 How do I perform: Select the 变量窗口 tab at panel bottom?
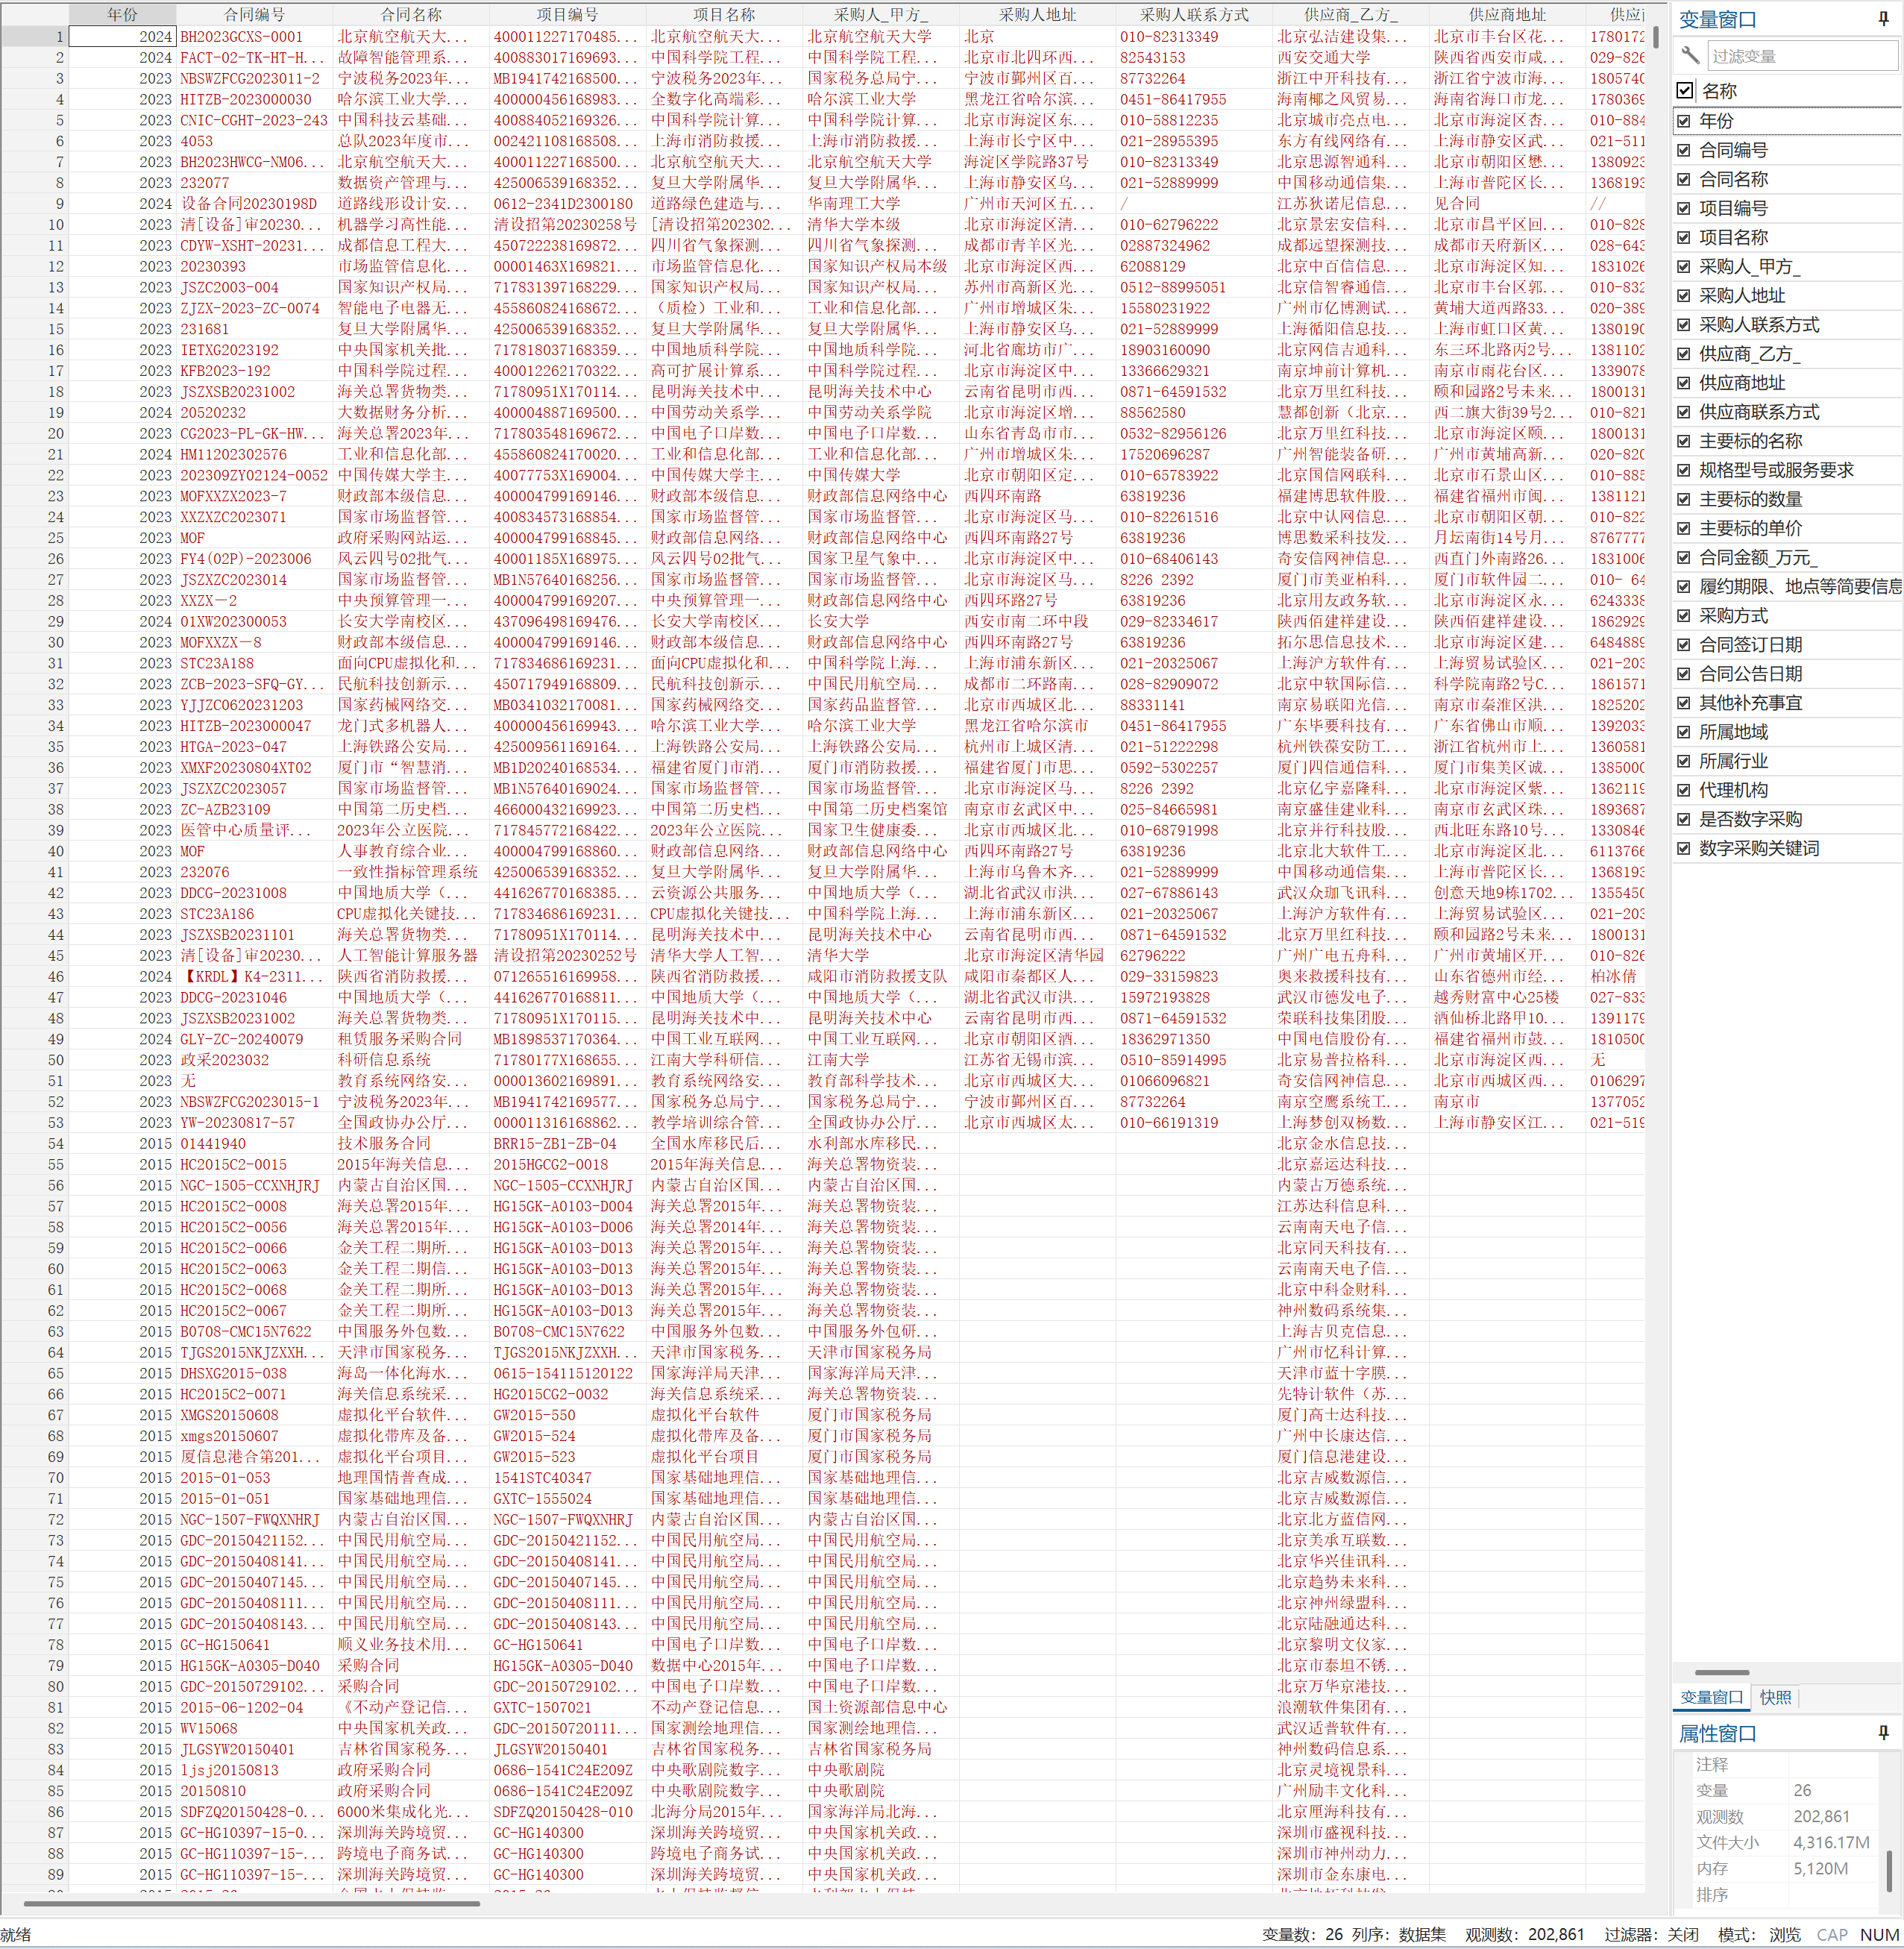click(x=1711, y=1697)
